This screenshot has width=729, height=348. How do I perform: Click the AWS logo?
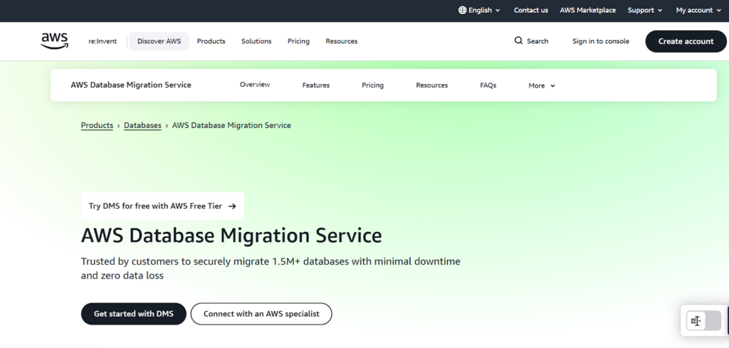click(54, 41)
